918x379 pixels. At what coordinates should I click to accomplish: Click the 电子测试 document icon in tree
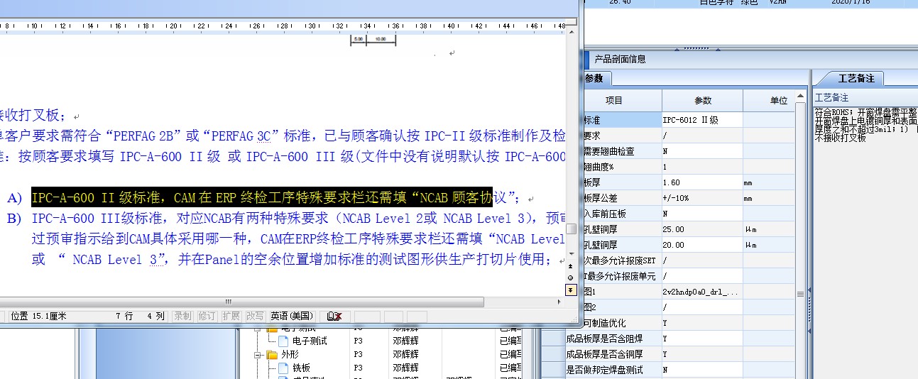coord(284,341)
